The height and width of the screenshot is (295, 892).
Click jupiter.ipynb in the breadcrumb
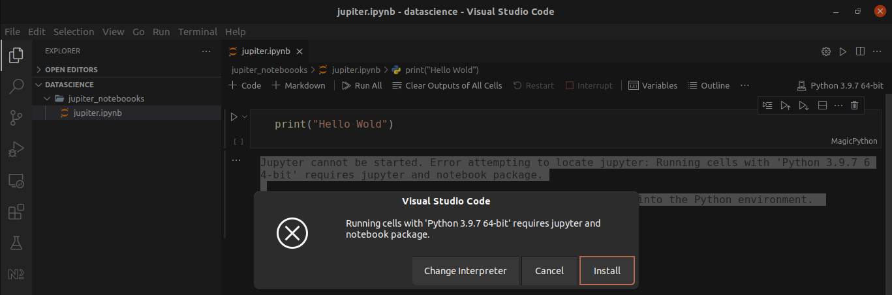349,70
